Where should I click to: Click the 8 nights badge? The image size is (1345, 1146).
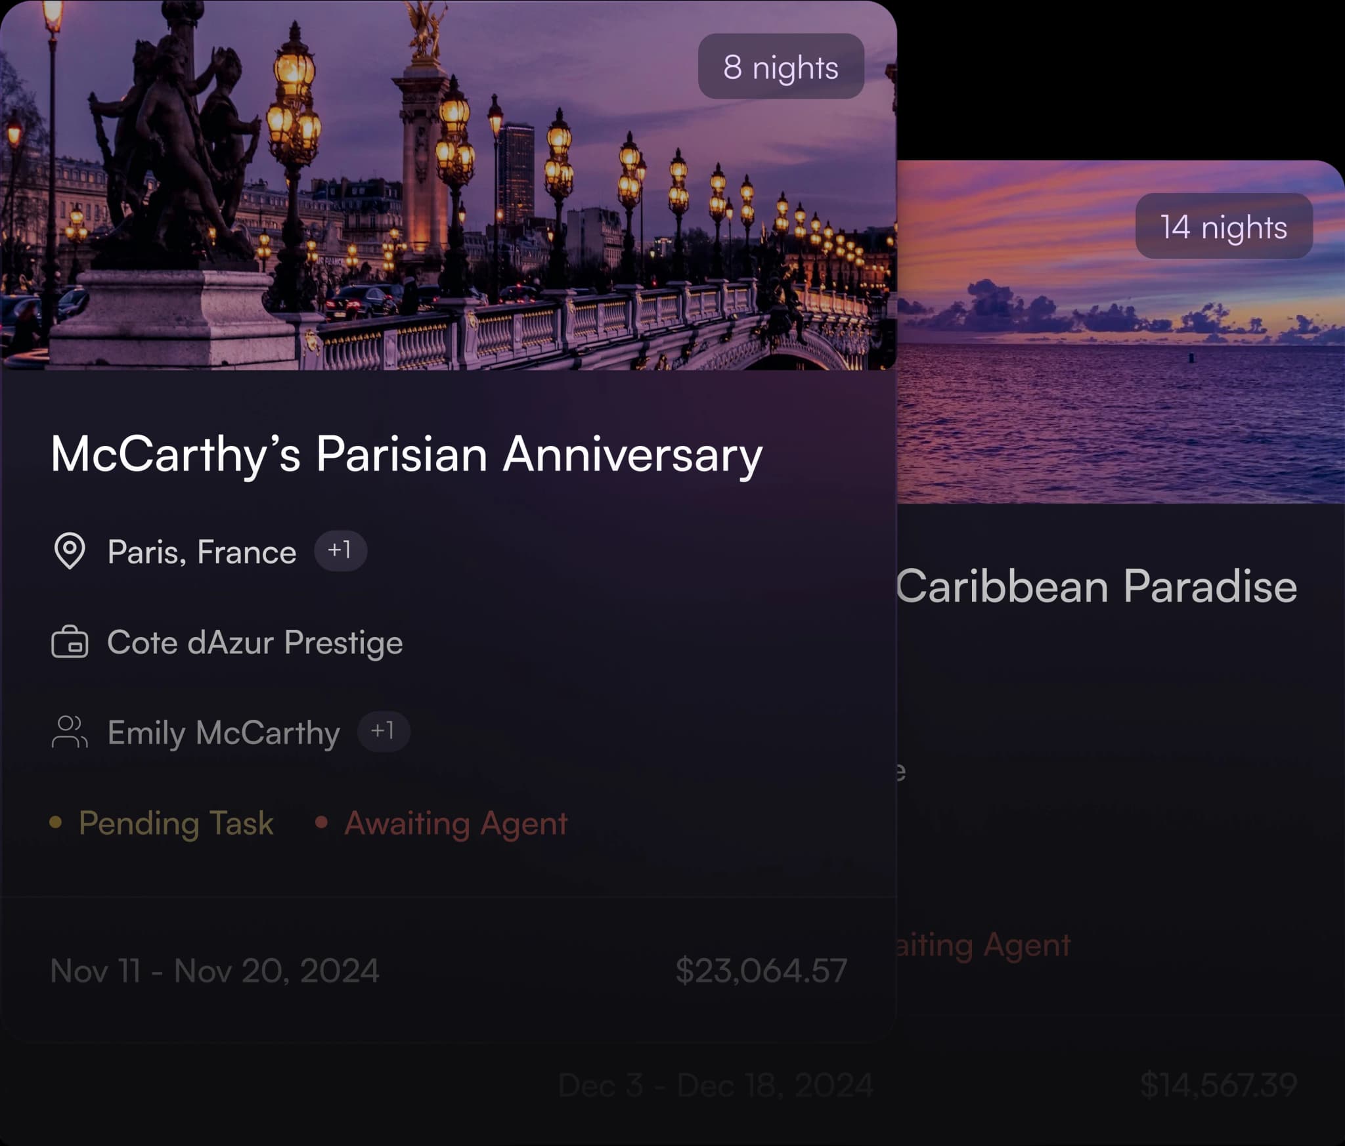781,66
